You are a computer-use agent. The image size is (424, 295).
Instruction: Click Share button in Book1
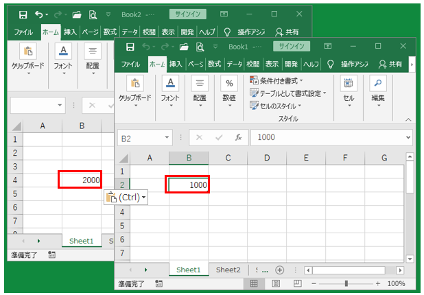click(x=390, y=64)
